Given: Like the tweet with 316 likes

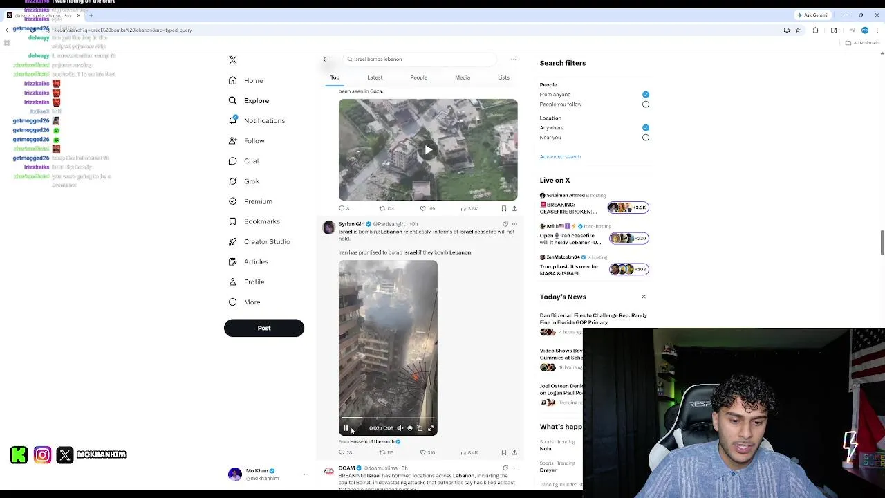Looking at the screenshot, I should [x=427, y=452].
